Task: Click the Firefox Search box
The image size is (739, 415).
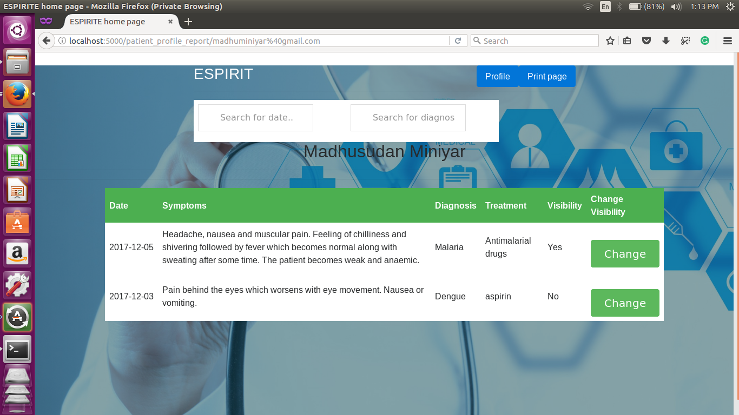Action: (x=535, y=41)
